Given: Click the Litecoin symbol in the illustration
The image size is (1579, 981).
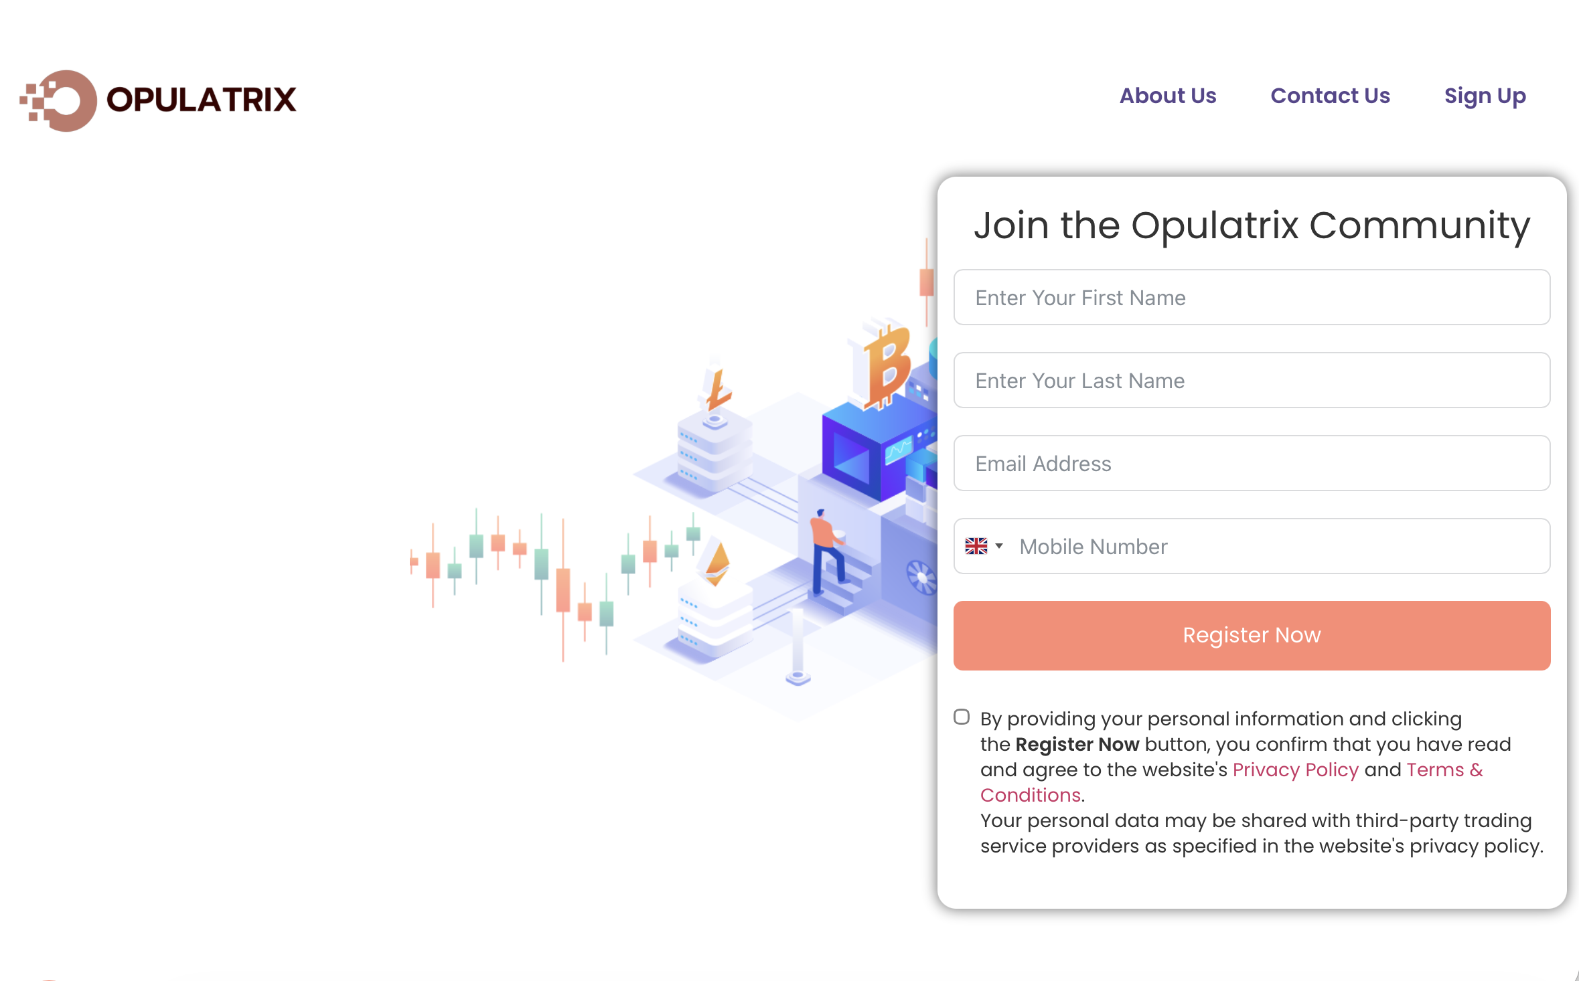Looking at the screenshot, I should click(717, 389).
